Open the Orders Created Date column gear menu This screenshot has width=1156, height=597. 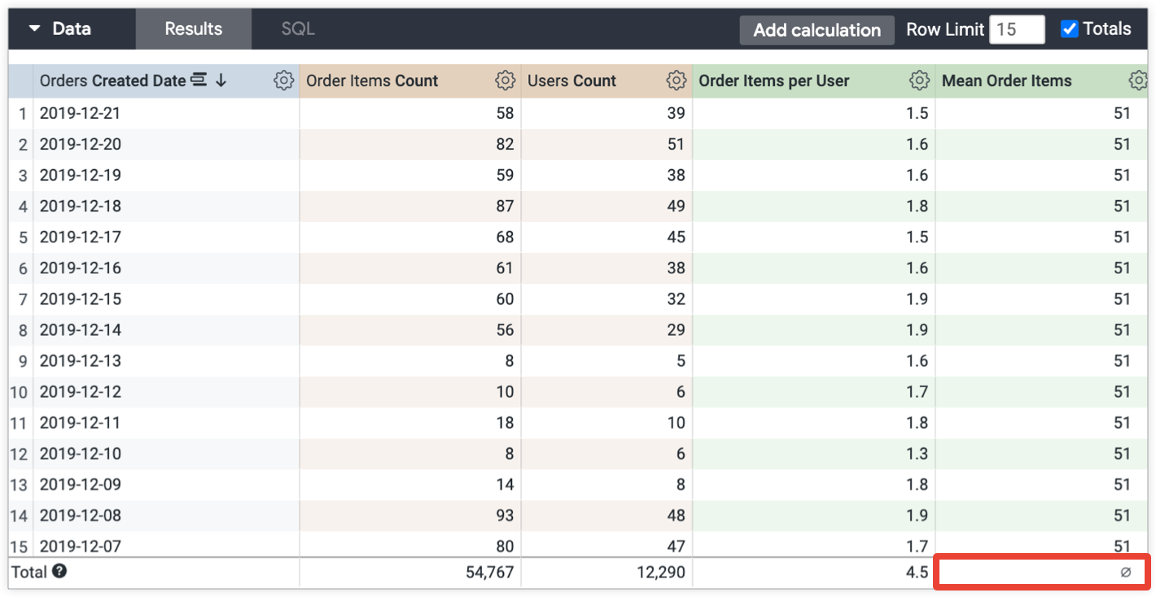283,81
